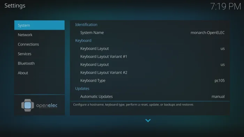Select Keyboard Layout Variant #1
This screenshot has height=137, width=244.
click(150, 56)
